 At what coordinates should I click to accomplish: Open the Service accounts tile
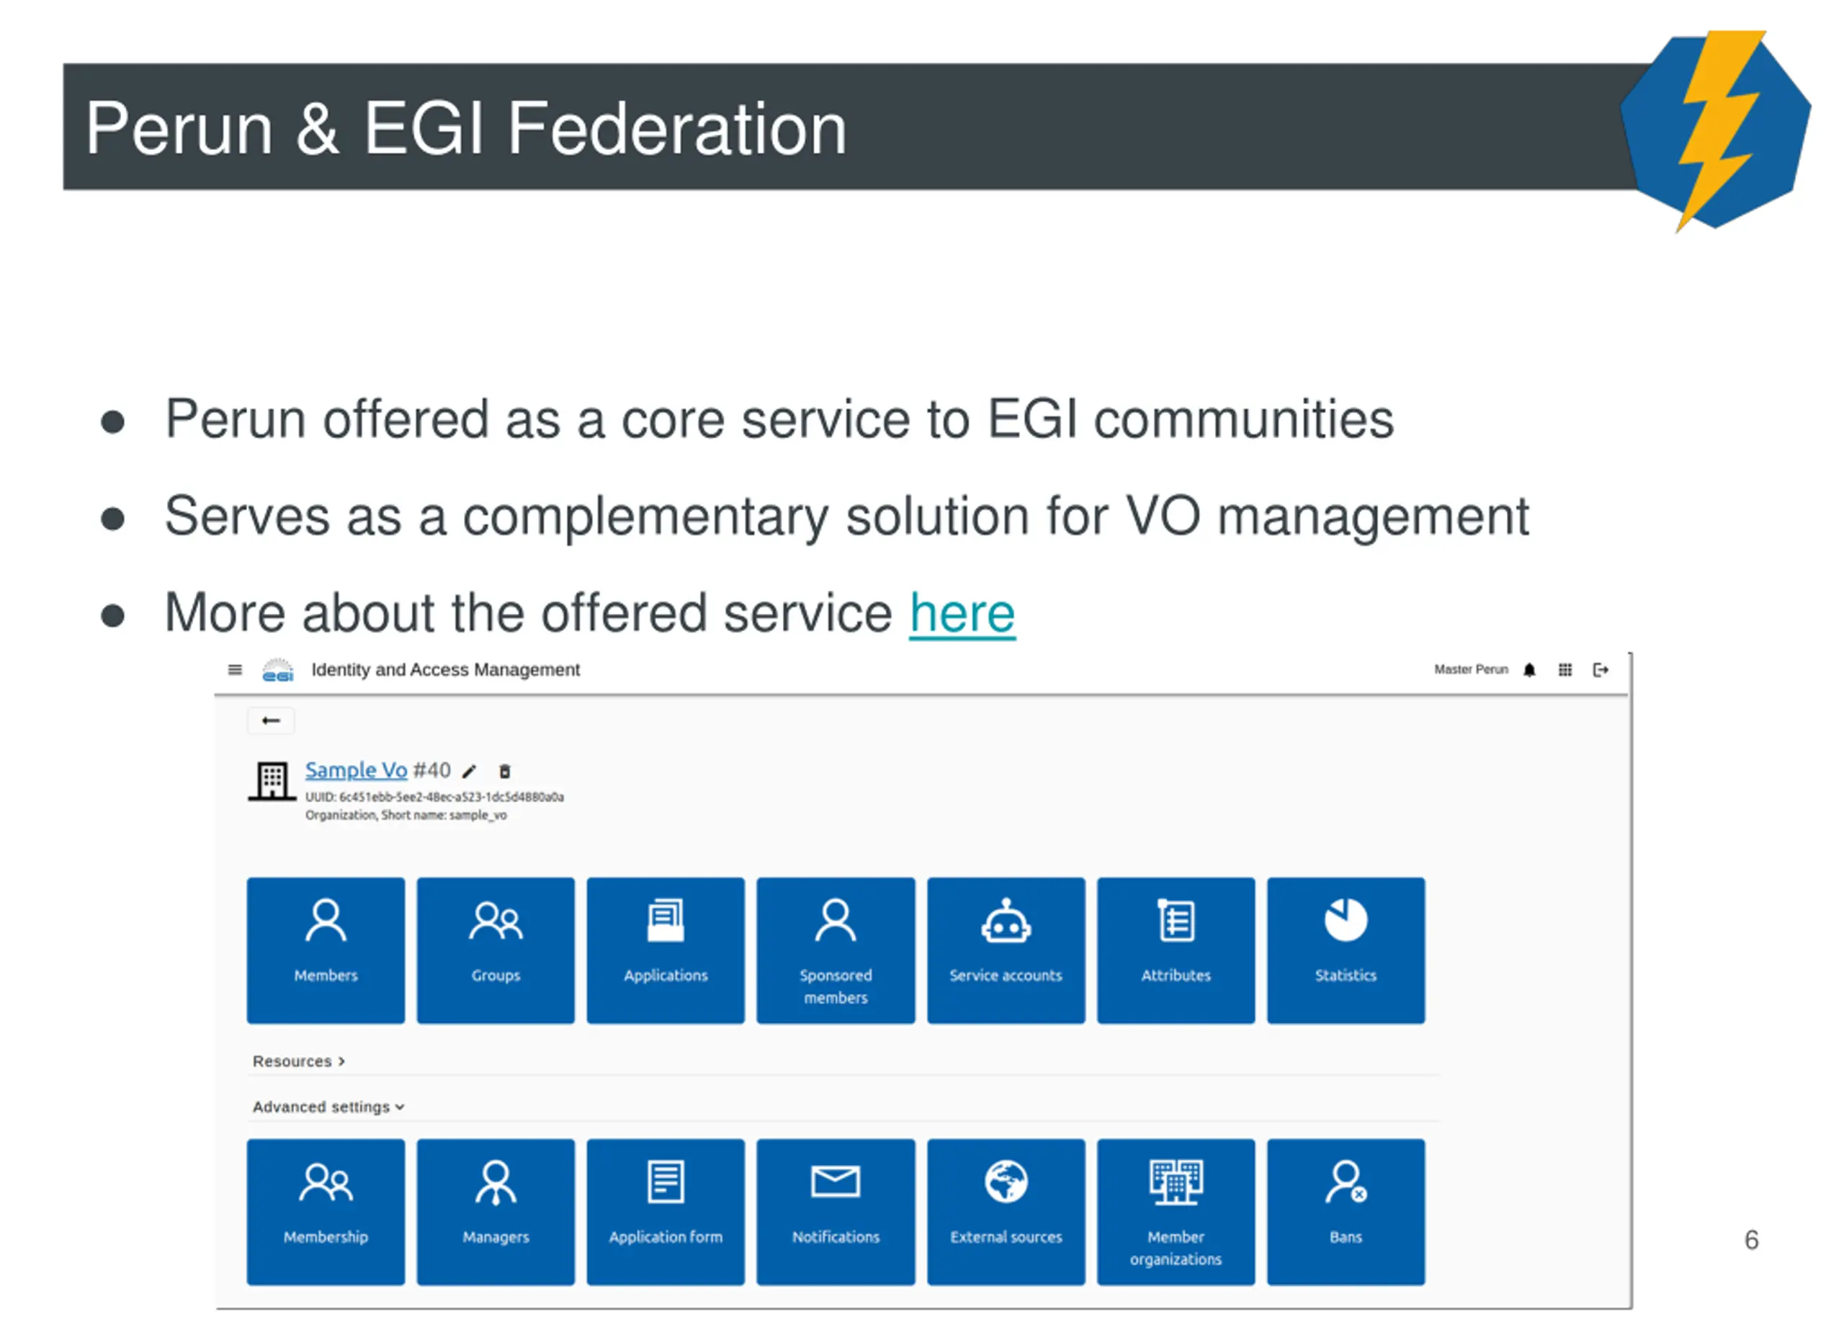click(1006, 950)
